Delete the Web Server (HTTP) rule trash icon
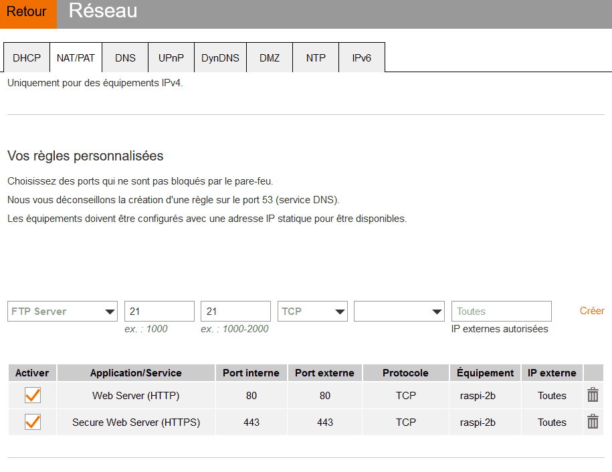 (x=593, y=395)
